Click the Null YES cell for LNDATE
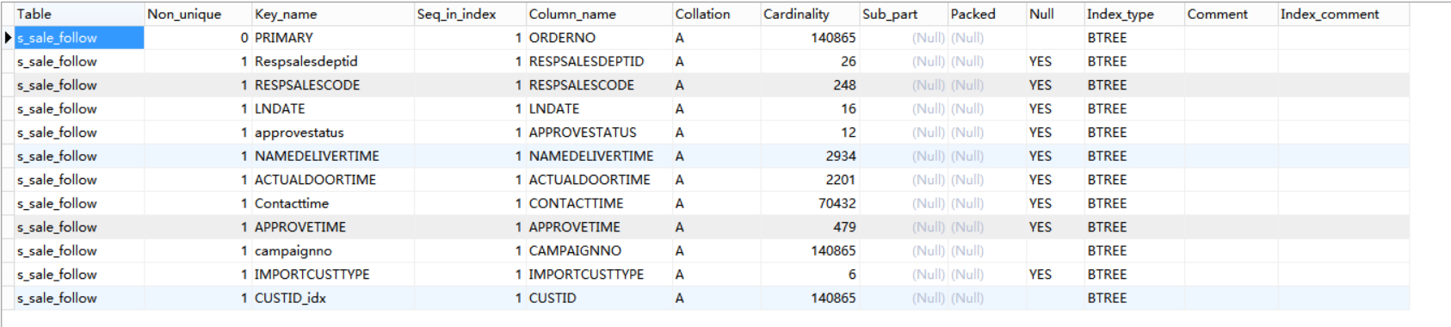 point(1054,108)
